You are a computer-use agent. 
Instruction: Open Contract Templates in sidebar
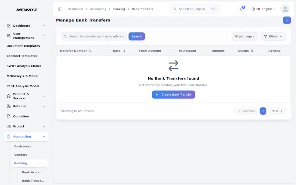22,56
